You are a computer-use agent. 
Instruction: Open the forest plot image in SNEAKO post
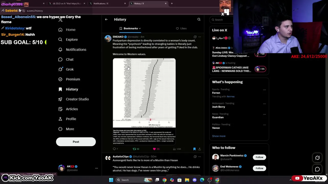(x=144, y=101)
